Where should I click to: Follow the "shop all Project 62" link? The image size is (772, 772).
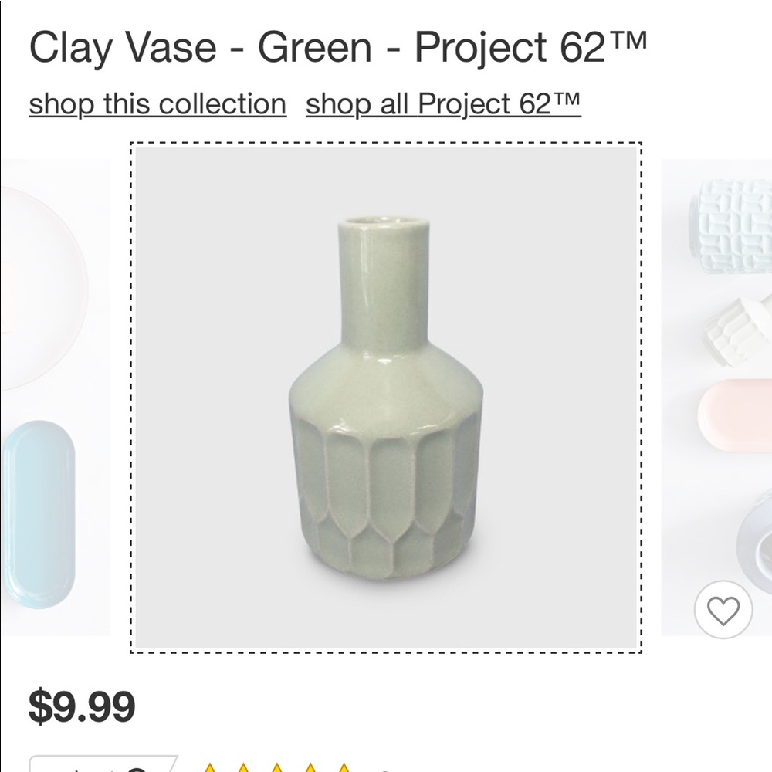(x=442, y=103)
